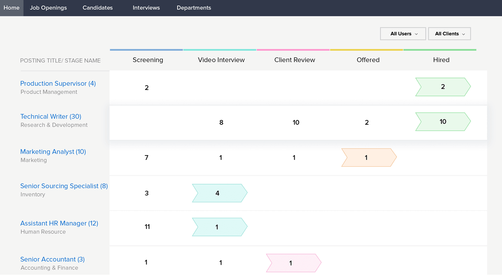Screen dimensions: 502x279
Task: Open Assistant HR Manager (12) posting
Action: (59, 223)
